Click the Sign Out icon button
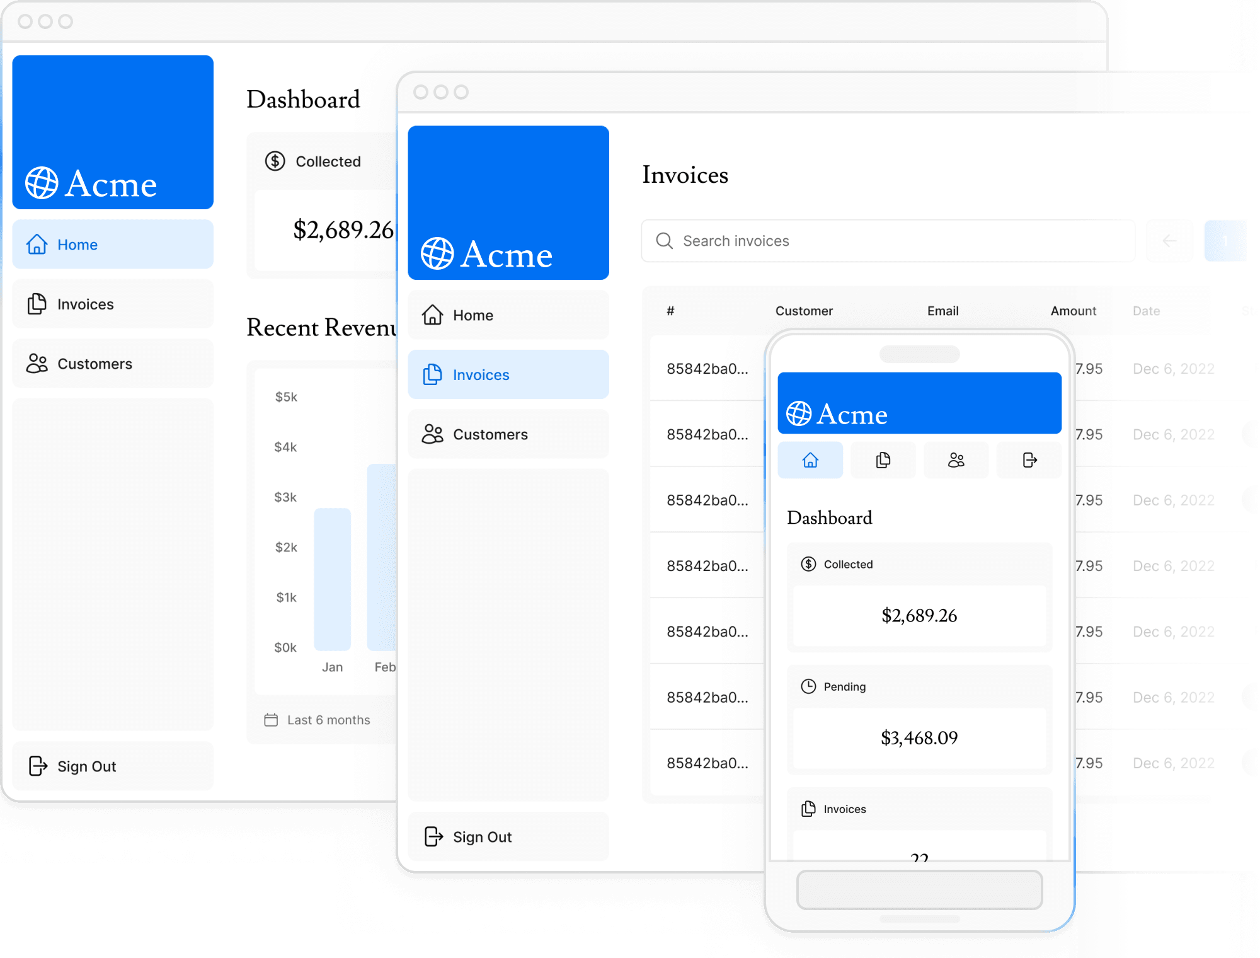This screenshot has height=958, width=1260. tap(38, 766)
